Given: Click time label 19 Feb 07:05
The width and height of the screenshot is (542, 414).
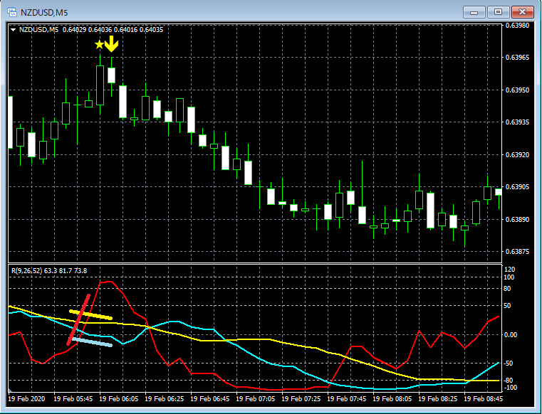Looking at the screenshot, I should click(x=256, y=399).
